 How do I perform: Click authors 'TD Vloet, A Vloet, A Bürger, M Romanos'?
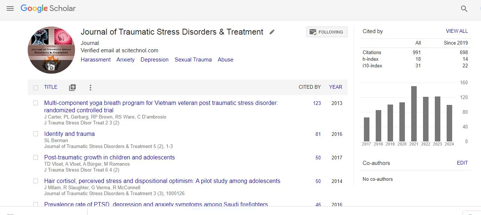[87, 164]
